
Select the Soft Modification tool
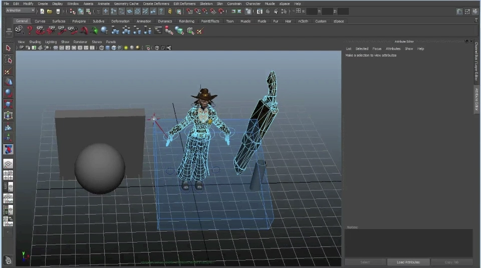9,127
